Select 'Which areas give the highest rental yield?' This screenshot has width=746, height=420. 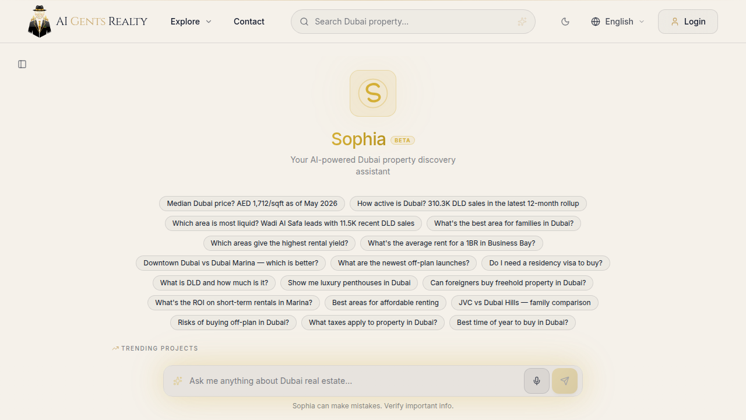tap(279, 243)
